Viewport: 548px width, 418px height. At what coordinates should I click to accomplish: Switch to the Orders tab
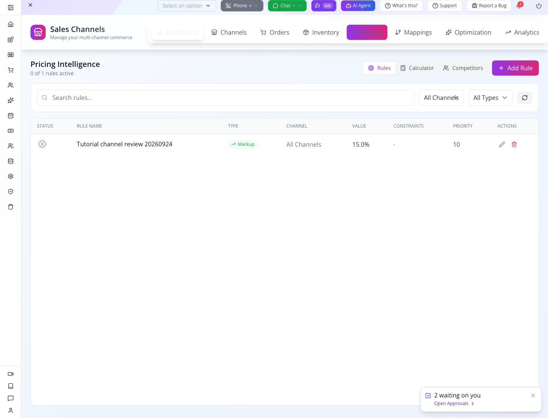pos(275,32)
